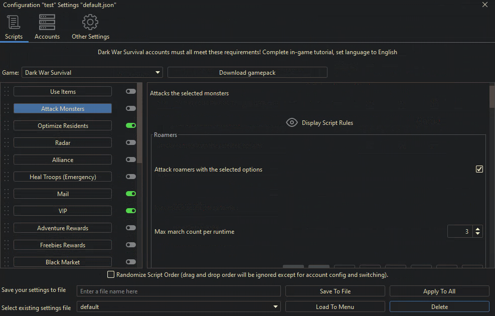
Task: Open the Accounts server icon
Action: pyautogui.click(x=47, y=23)
